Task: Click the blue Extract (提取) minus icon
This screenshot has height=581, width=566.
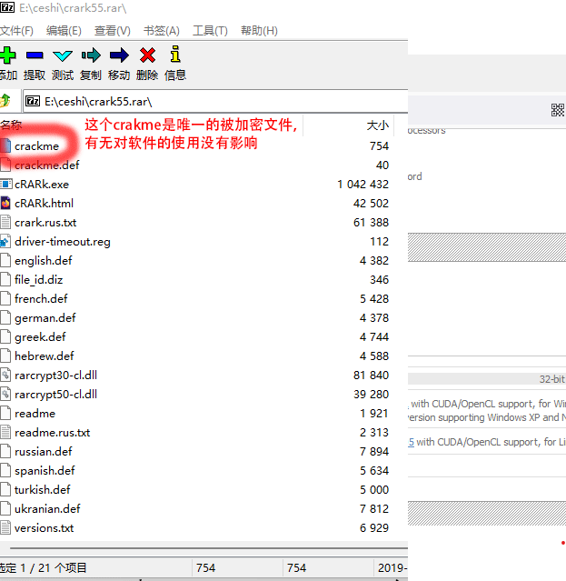Action: point(35,55)
